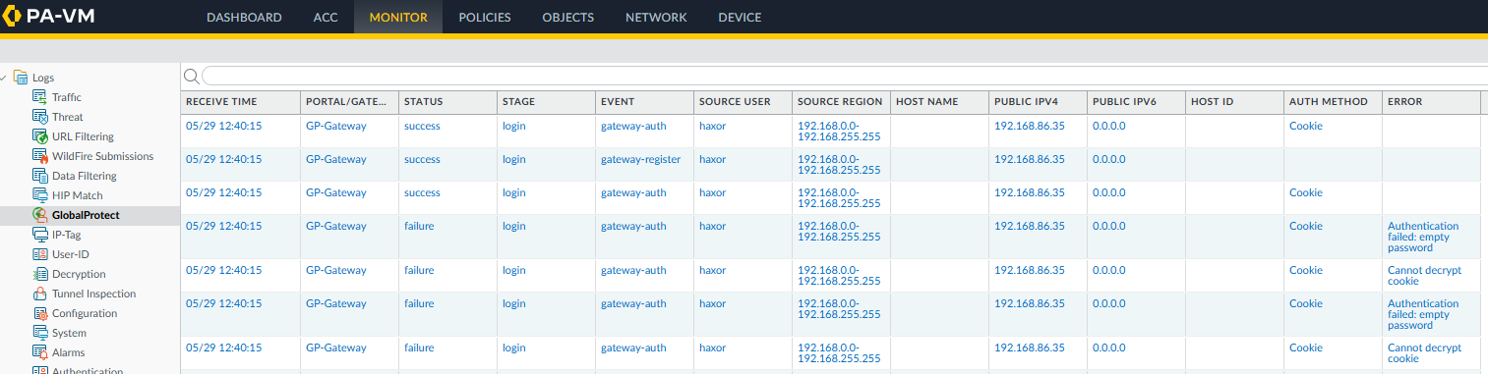Open the NETWORK tab
1488x374 pixels.
656,18
